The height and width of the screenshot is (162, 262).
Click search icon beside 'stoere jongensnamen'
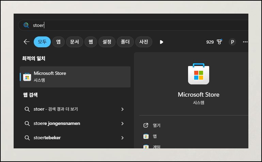[27, 124]
